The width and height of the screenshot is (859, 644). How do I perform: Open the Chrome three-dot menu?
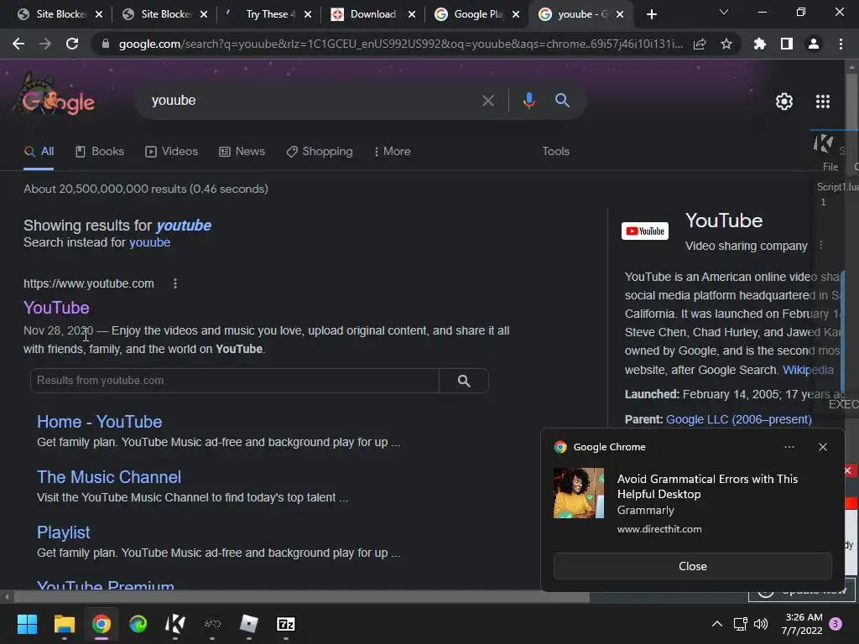841,44
